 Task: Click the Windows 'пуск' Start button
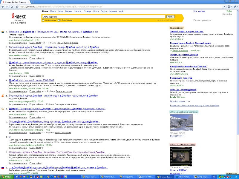click(7, 177)
